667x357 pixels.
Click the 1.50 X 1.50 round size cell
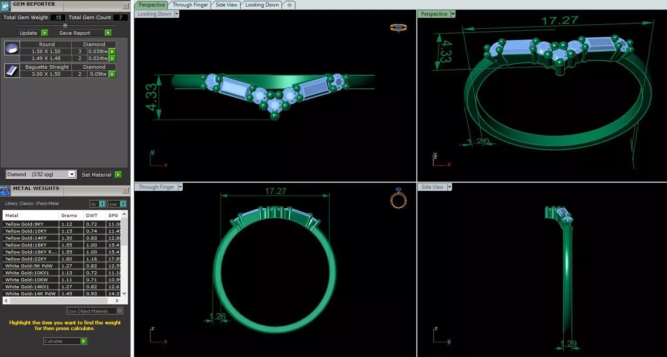46,51
